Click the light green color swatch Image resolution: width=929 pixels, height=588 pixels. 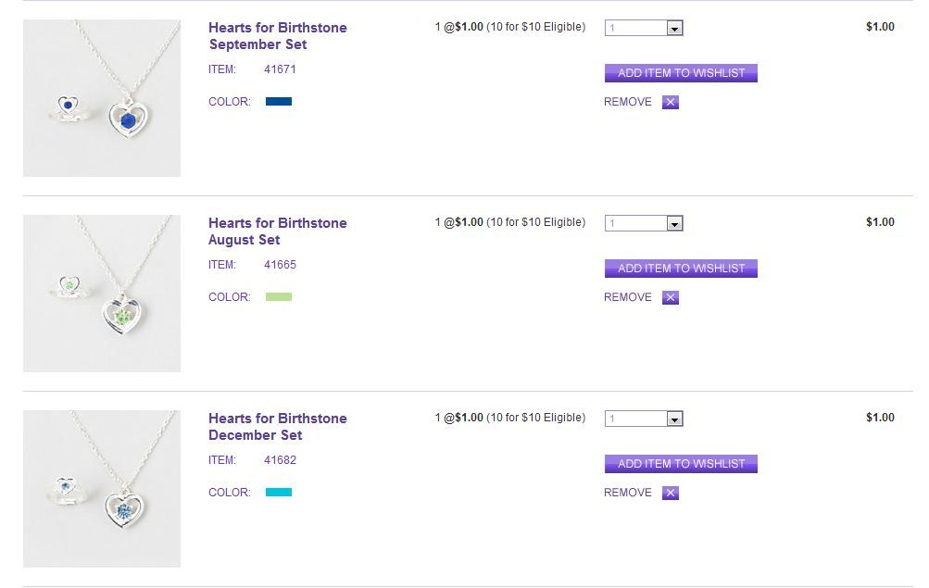279,297
